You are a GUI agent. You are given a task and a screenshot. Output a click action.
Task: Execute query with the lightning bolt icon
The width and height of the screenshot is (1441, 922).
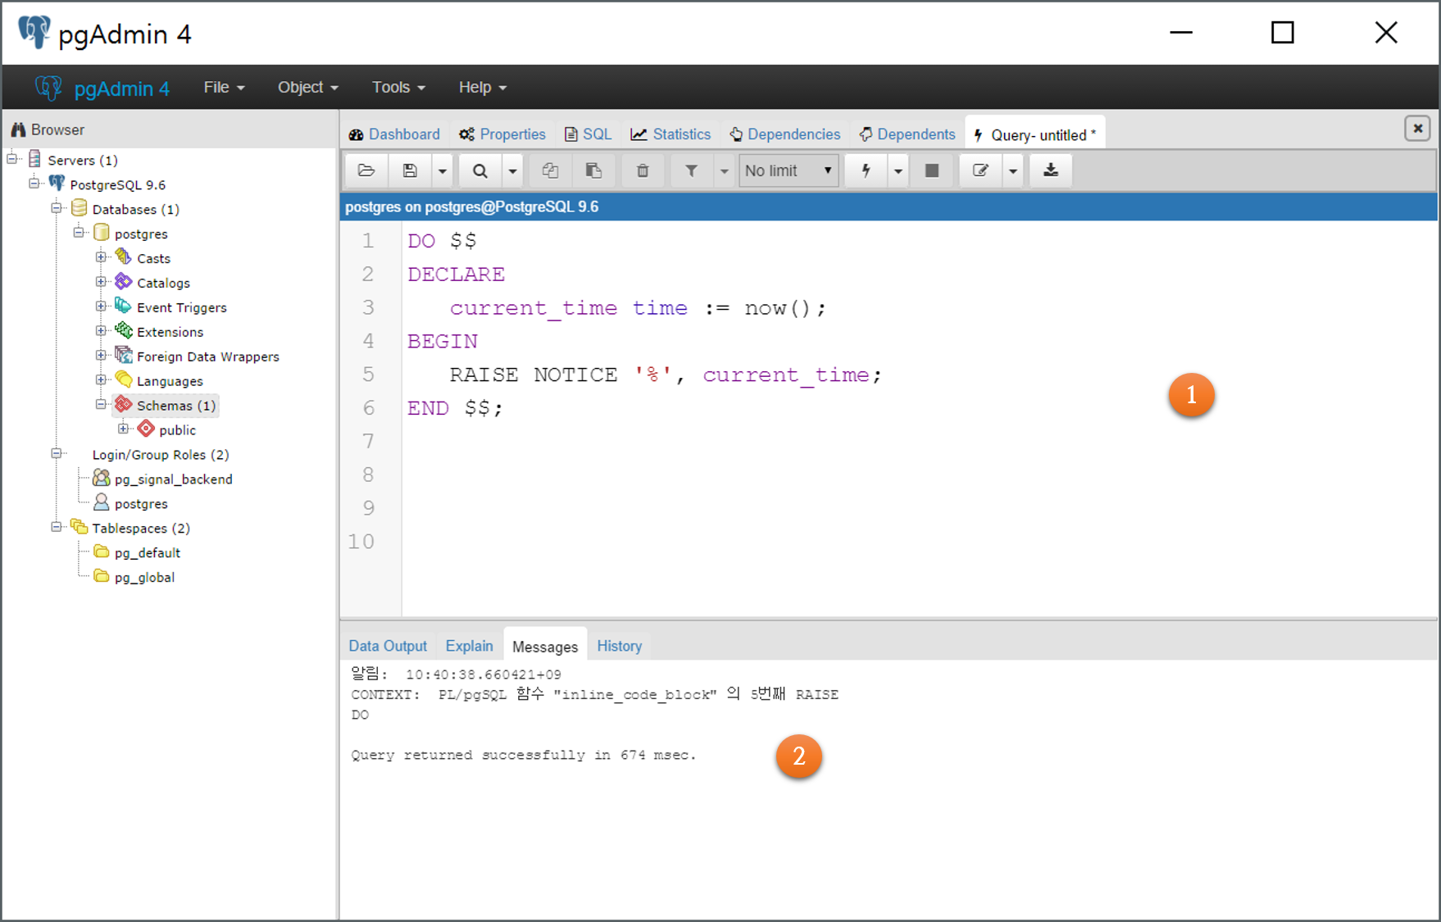(x=866, y=170)
